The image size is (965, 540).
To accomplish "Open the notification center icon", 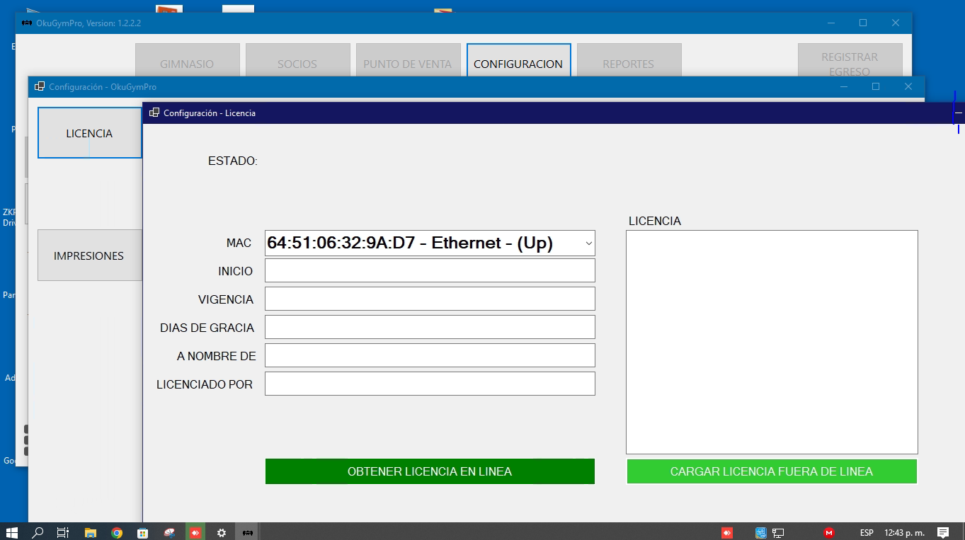I will tap(943, 532).
